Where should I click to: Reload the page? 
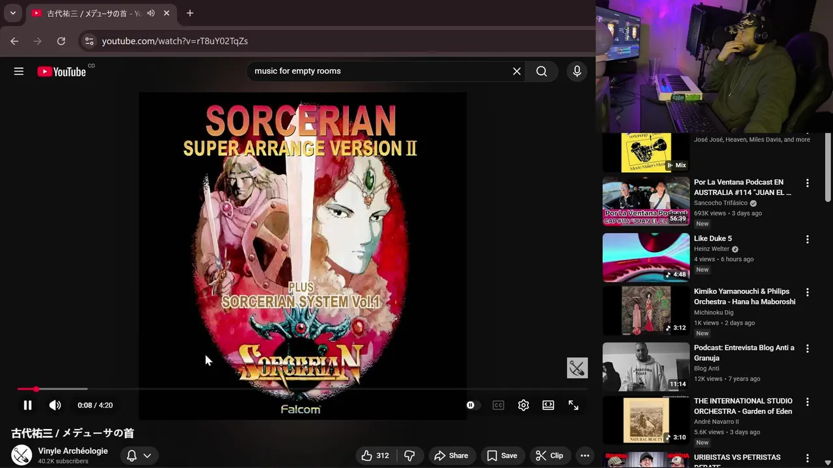[61, 41]
